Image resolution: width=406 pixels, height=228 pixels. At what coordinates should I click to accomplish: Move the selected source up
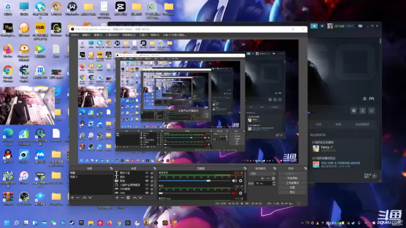(x=134, y=198)
